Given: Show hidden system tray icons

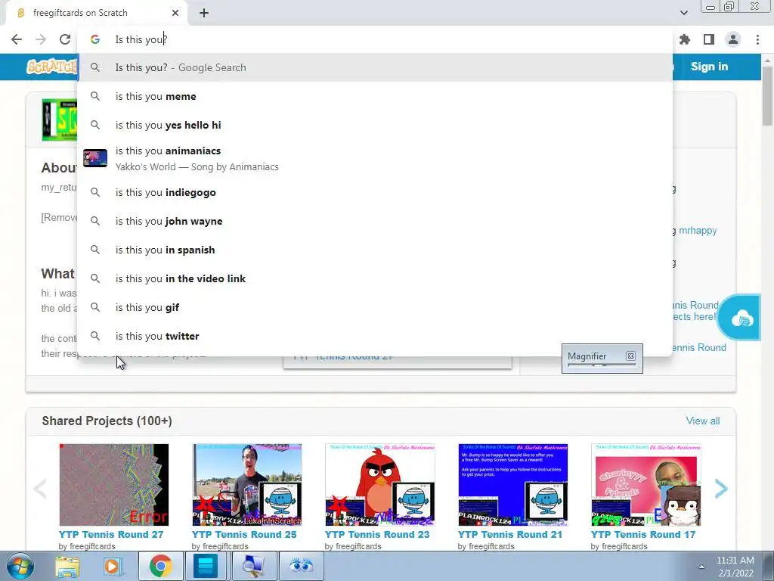Looking at the screenshot, I should (701, 566).
